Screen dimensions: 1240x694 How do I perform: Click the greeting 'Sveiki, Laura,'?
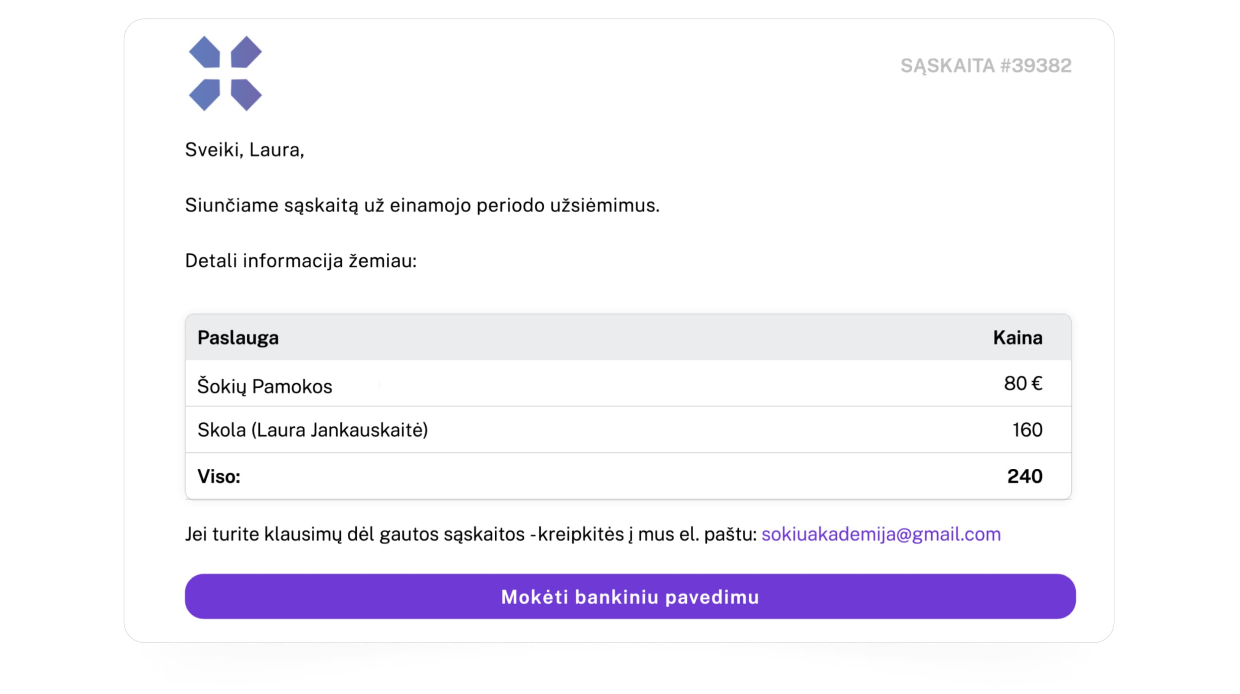point(245,150)
